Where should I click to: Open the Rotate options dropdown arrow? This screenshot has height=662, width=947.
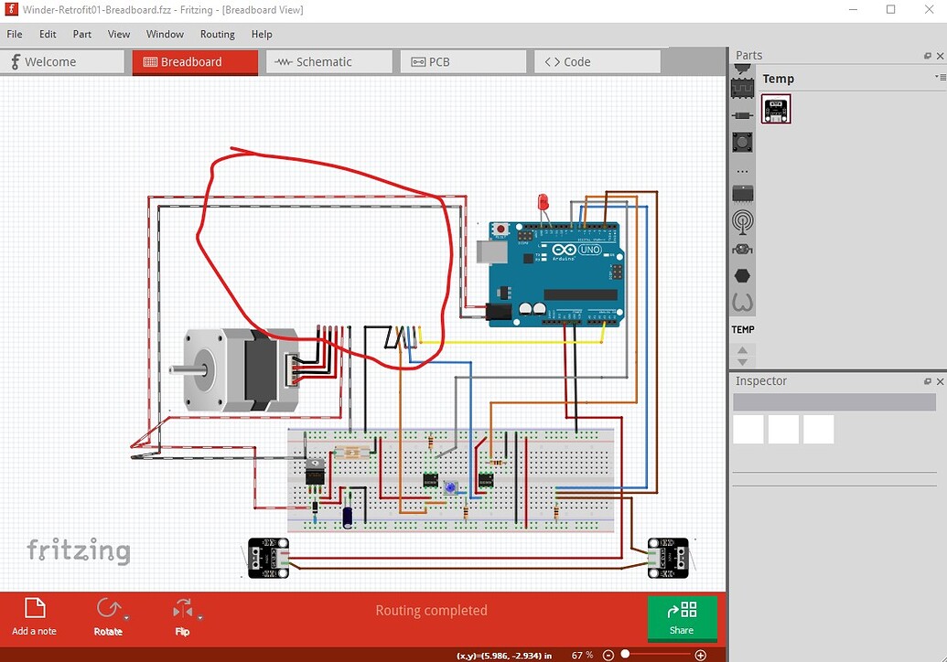pos(126,618)
